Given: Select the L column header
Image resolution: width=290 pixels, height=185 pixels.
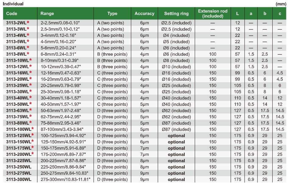Looking at the screenshot, I should (238, 13).
